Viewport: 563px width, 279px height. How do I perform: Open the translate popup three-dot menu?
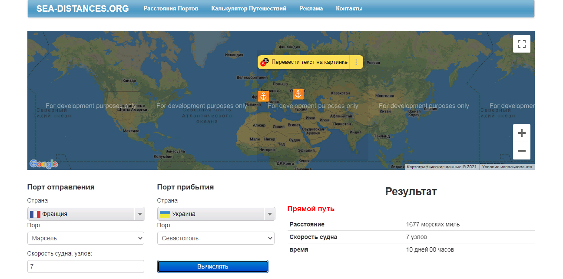(356, 62)
